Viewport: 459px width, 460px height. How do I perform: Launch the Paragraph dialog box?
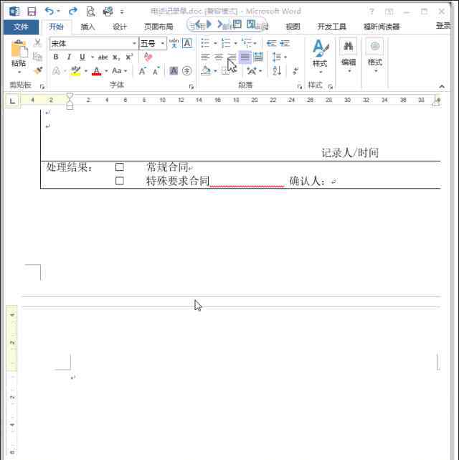click(x=299, y=87)
